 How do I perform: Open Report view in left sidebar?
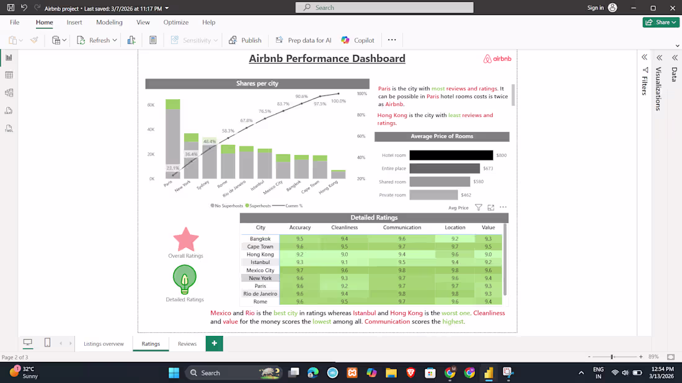9,58
